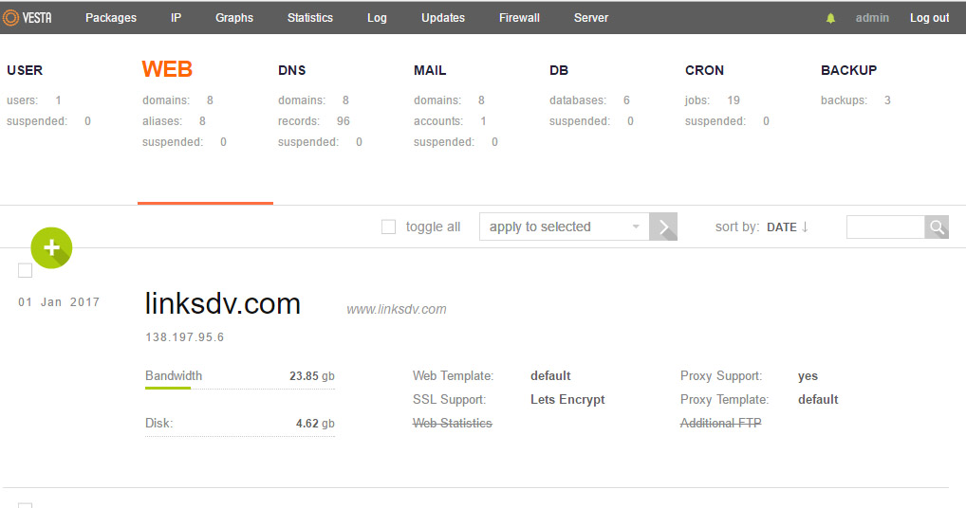Open the Log menu
This screenshot has height=508, width=966.
pyautogui.click(x=377, y=18)
